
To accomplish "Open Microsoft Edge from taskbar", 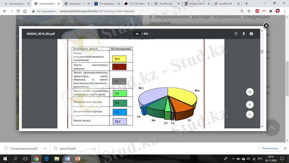I will 47,159.
